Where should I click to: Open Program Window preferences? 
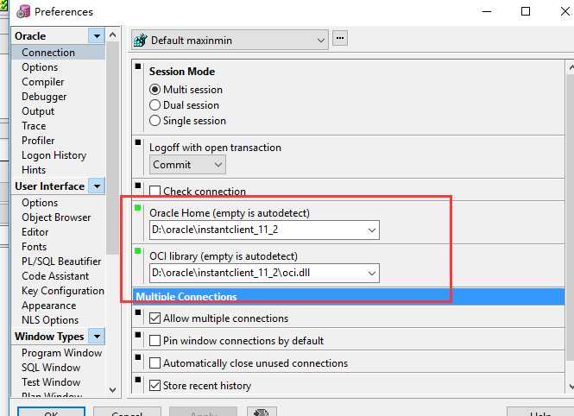click(61, 353)
